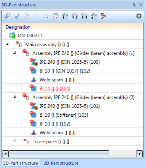The height and width of the screenshot is (168, 146).
Task: Click the A-Z sort remove icon
Action: pos(104,16)
